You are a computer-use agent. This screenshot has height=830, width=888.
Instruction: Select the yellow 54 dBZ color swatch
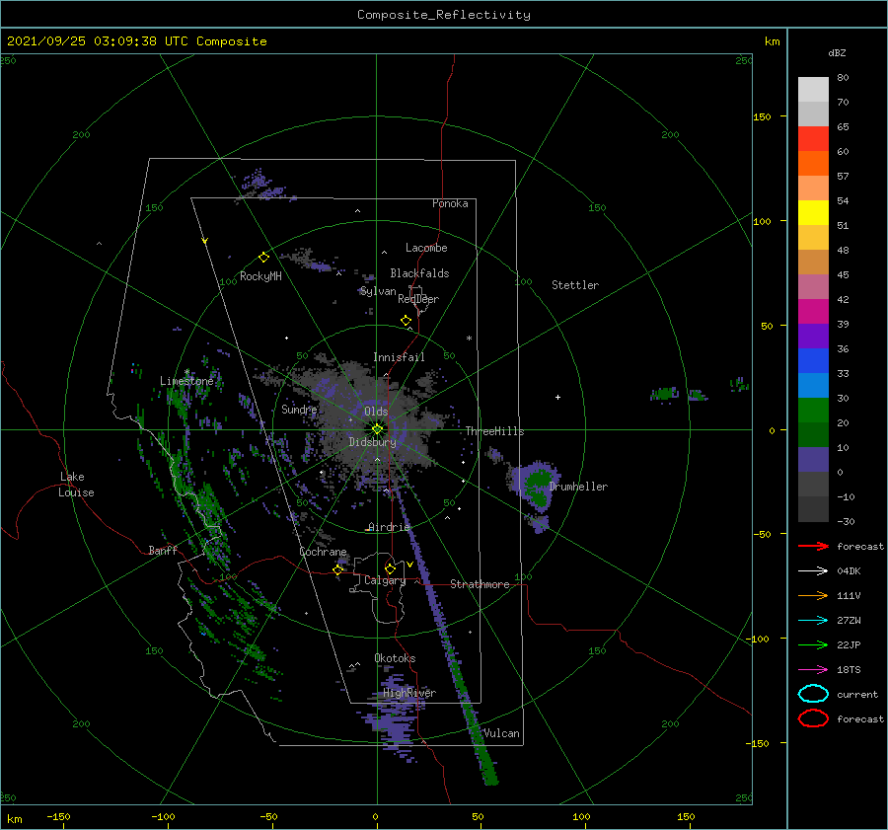(x=813, y=212)
